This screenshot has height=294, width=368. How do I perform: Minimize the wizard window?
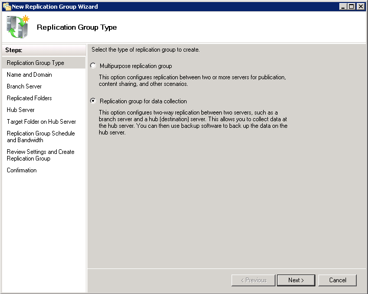click(x=343, y=7)
